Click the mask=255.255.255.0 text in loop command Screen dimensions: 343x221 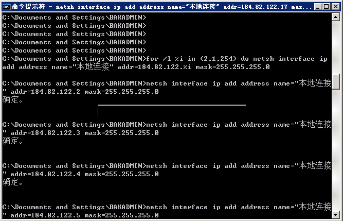coord(232,67)
